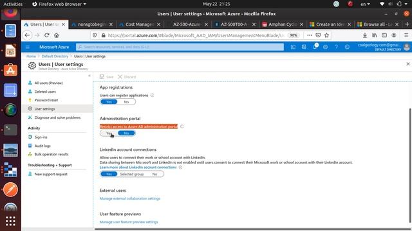The height and width of the screenshot is (231, 412).
Task: Open Bulk operation results
Action: click(51, 155)
